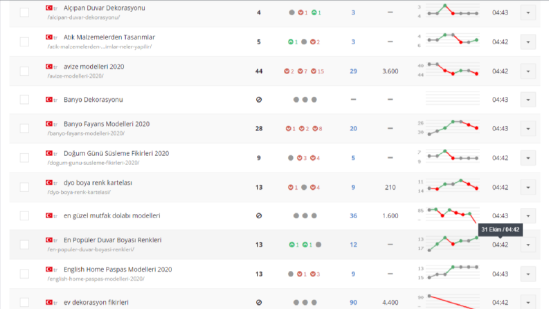Expand en güzel mutfak dolabı modelleri menu
The width and height of the screenshot is (549, 309).
pos(528,215)
